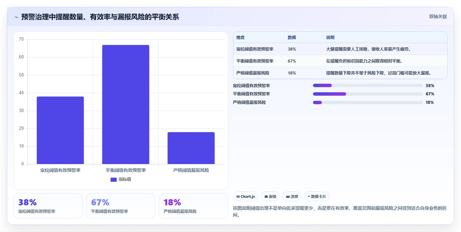
Task: Click the icon inside Chart.js tag
Action: point(238,197)
